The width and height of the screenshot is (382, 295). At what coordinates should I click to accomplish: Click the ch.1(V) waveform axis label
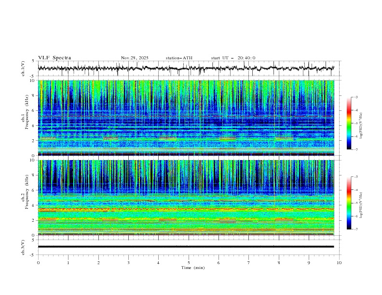click(x=23, y=68)
